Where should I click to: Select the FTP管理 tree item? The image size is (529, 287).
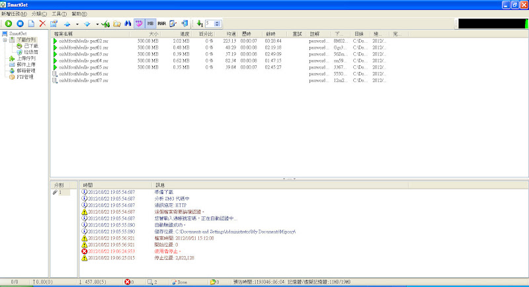coord(24,76)
